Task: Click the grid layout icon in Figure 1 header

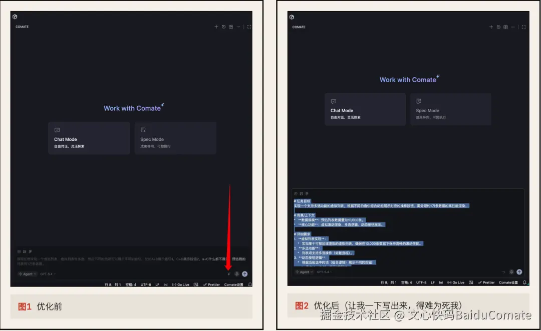Action: tap(231, 27)
